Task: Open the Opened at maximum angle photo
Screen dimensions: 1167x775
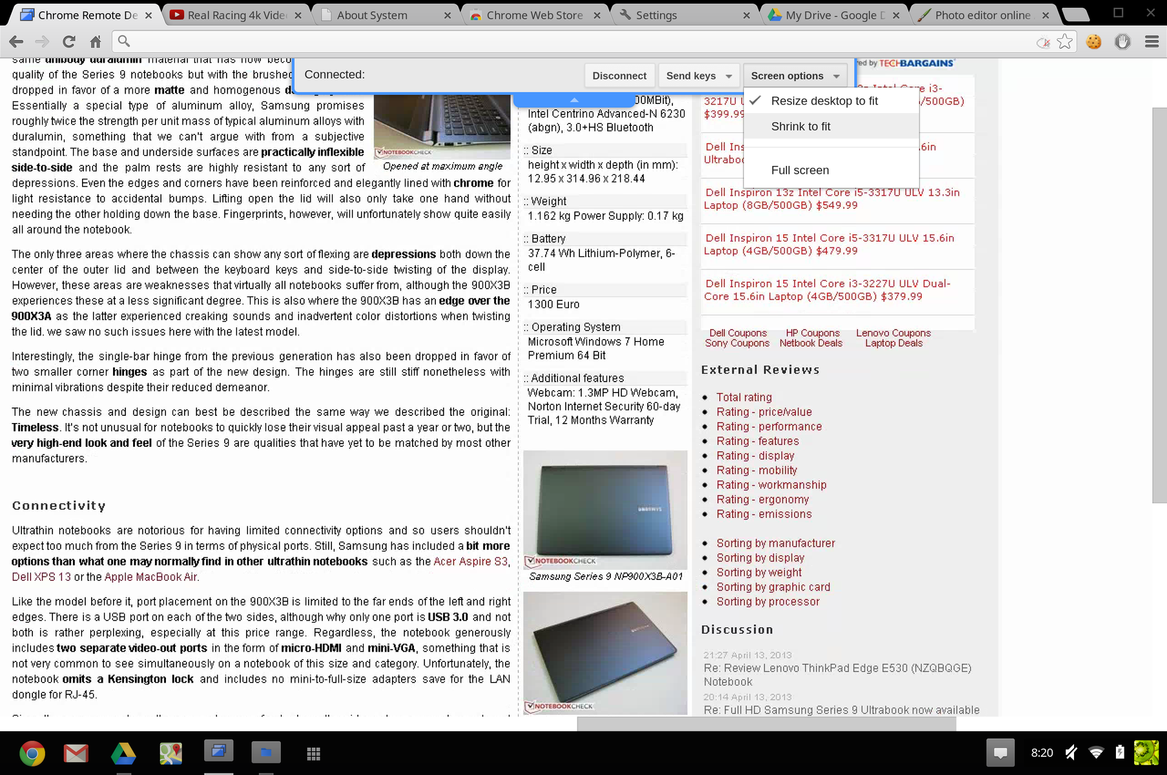Action: coord(442,127)
